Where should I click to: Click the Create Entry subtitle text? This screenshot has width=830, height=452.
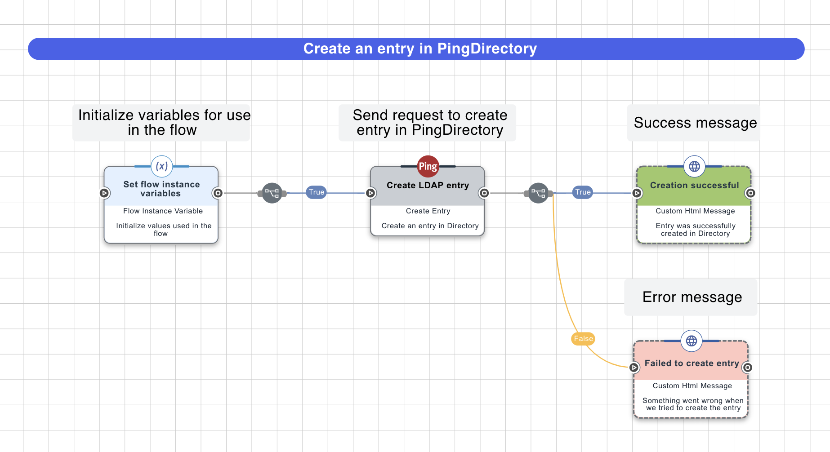(x=428, y=211)
